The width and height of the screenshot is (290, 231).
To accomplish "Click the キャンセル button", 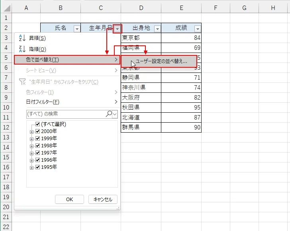I will [x=103, y=200].
